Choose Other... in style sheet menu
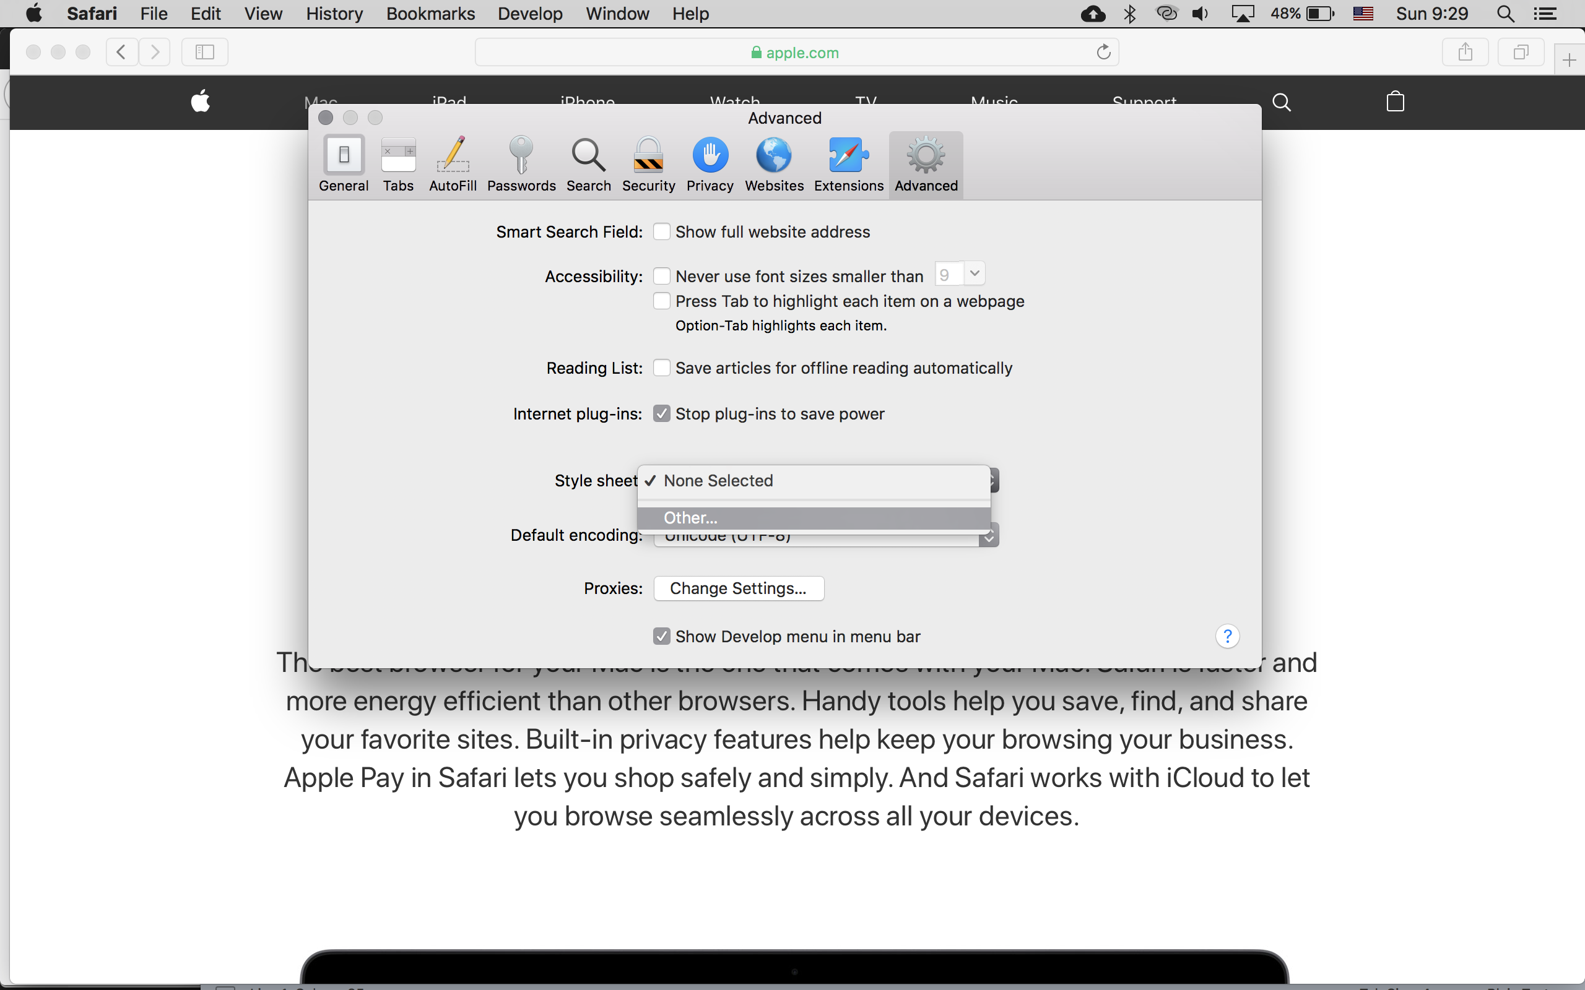1585x990 pixels. [690, 518]
